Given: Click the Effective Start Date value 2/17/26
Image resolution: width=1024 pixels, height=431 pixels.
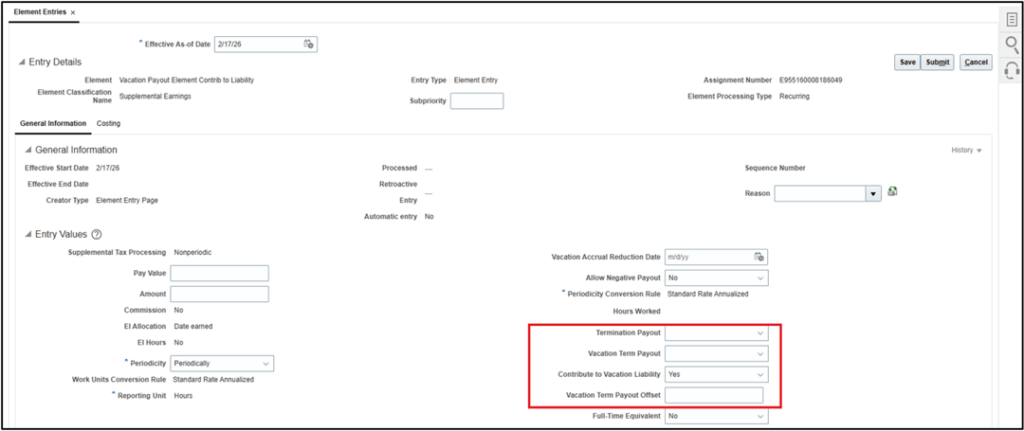Looking at the screenshot, I should [x=108, y=168].
